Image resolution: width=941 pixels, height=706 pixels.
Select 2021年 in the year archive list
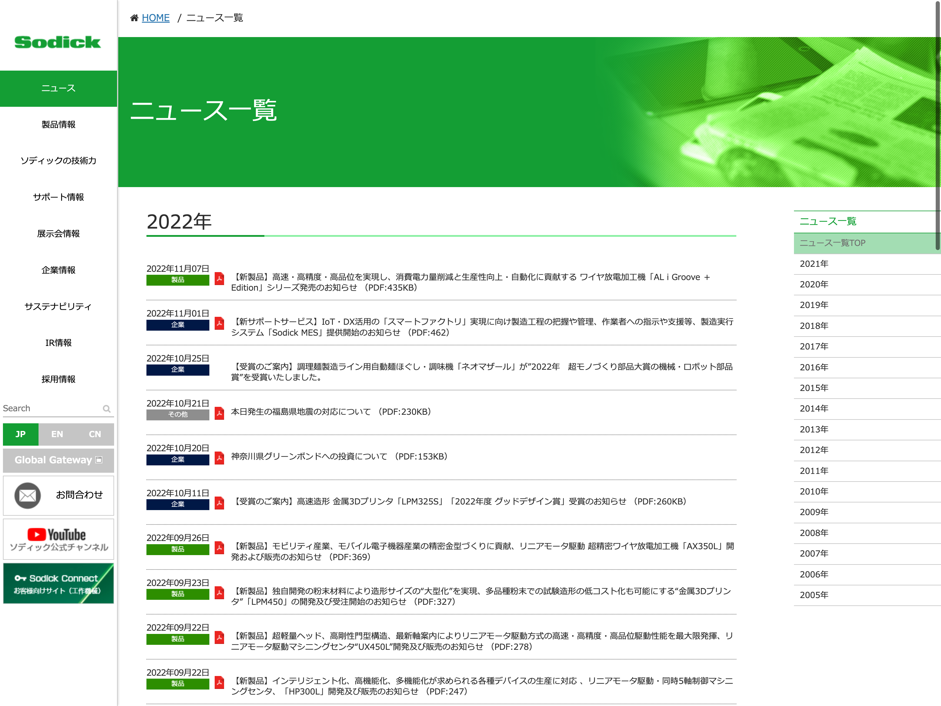click(x=814, y=264)
